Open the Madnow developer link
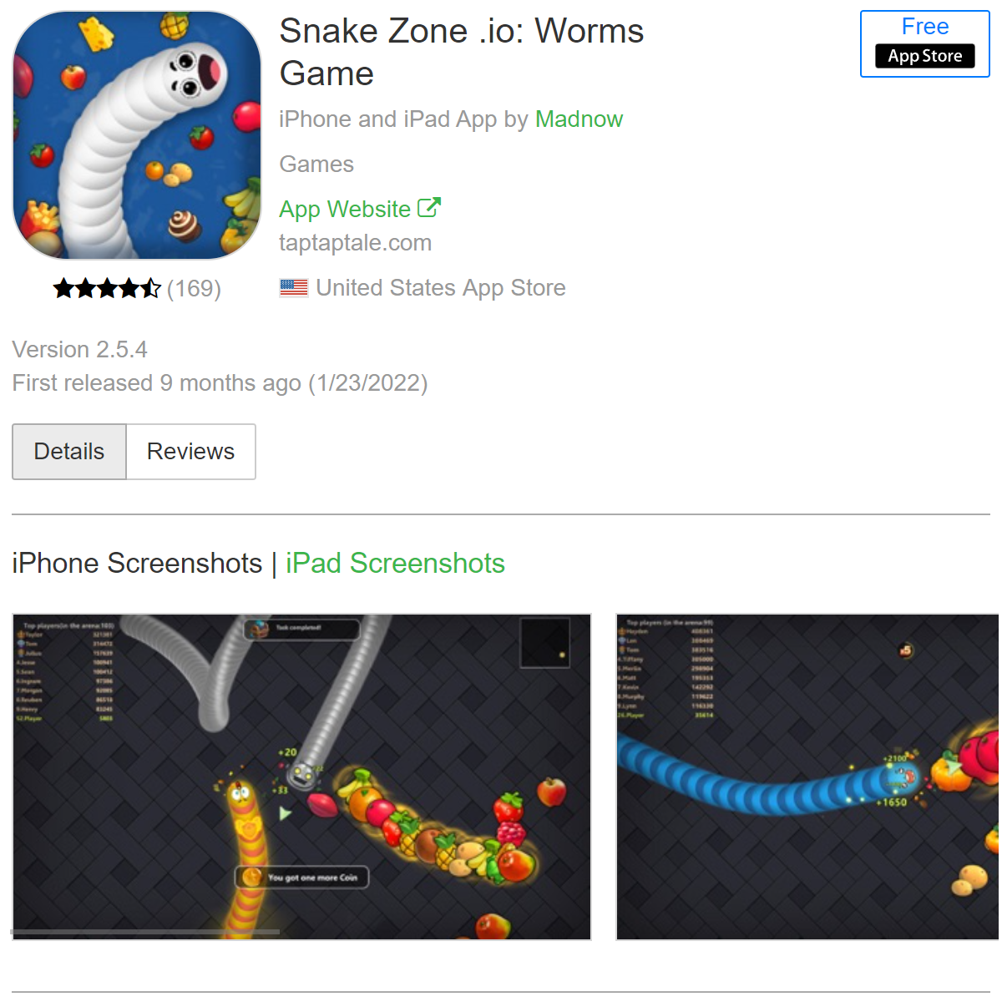 click(x=579, y=119)
